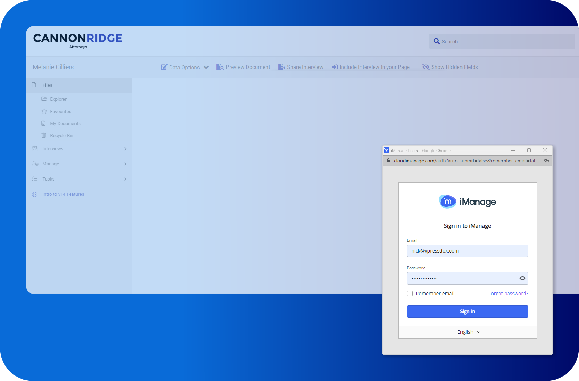Click the iManage logo in login form
579x381 pixels.
468,202
